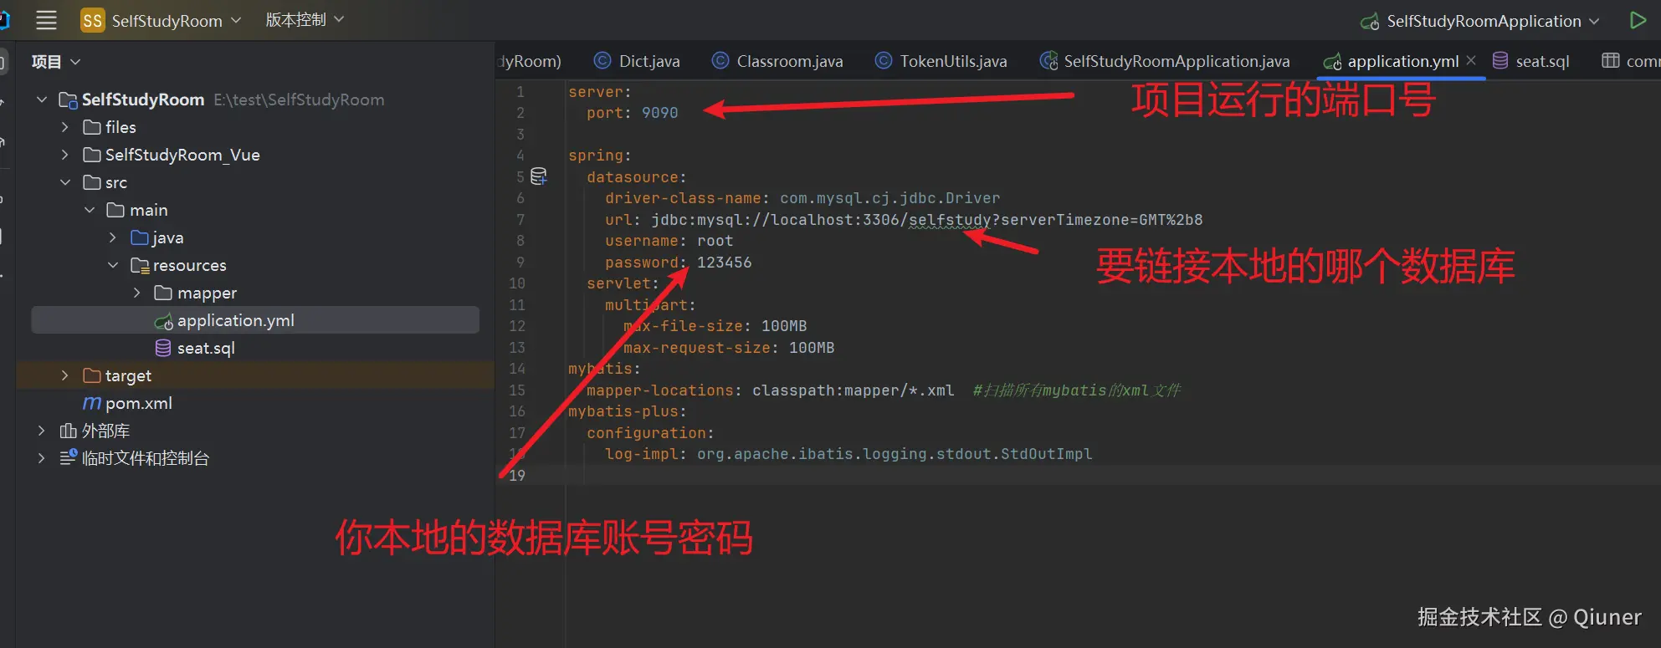Click the password value 123456
Viewport: 1661px width, 648px height.
click(x=725, y=263)
